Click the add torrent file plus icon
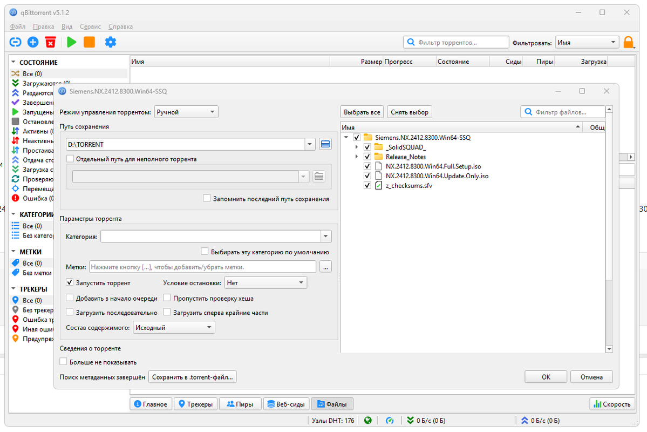Viewport: 647px width, 432px height. (x=33, y=42)
